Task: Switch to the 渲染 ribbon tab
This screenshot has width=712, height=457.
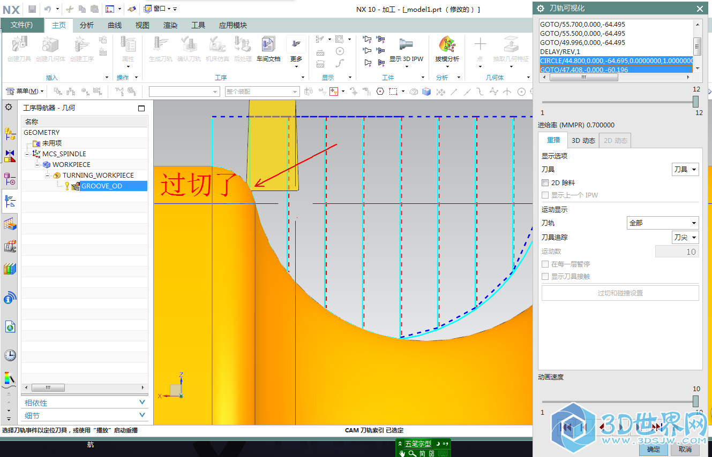Action: pos(170,25)
